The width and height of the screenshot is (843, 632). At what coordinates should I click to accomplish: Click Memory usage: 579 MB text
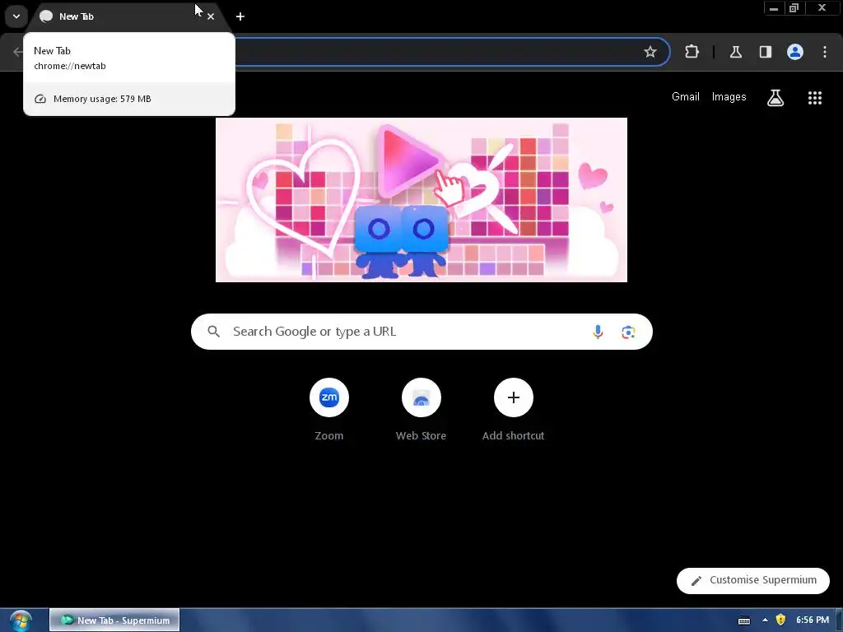(x=102, y=99)
